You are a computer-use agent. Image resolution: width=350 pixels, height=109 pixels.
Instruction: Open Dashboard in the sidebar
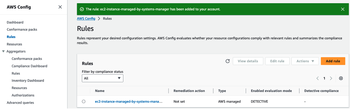point(15,22)
